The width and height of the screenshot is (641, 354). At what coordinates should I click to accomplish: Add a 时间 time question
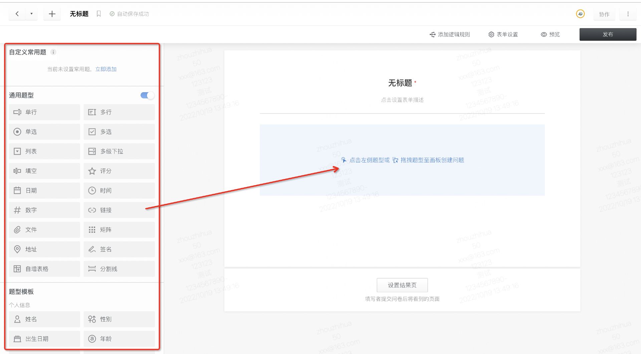point(119,191)
